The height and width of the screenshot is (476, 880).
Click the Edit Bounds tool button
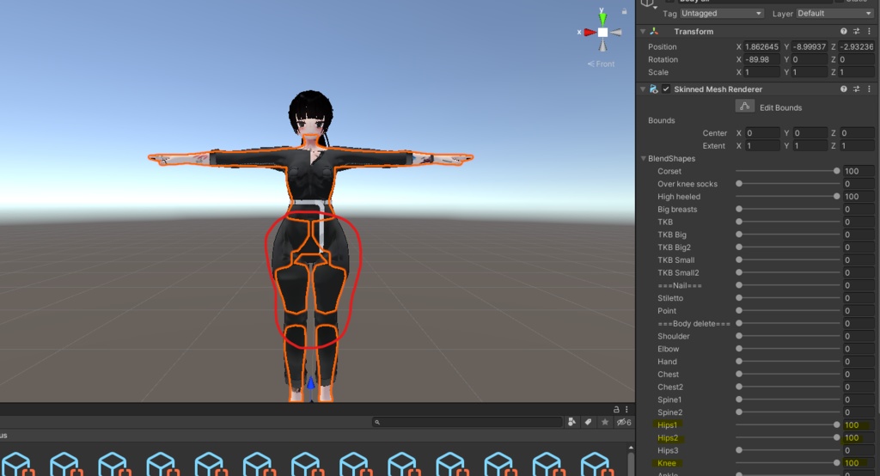(x=745, y=107)
